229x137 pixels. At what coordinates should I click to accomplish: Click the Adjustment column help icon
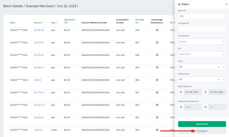66,23
